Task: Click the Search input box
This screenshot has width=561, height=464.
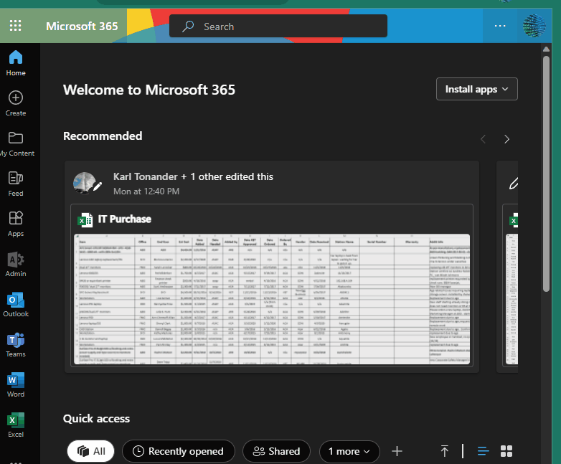Action: (x=278, y=26)
